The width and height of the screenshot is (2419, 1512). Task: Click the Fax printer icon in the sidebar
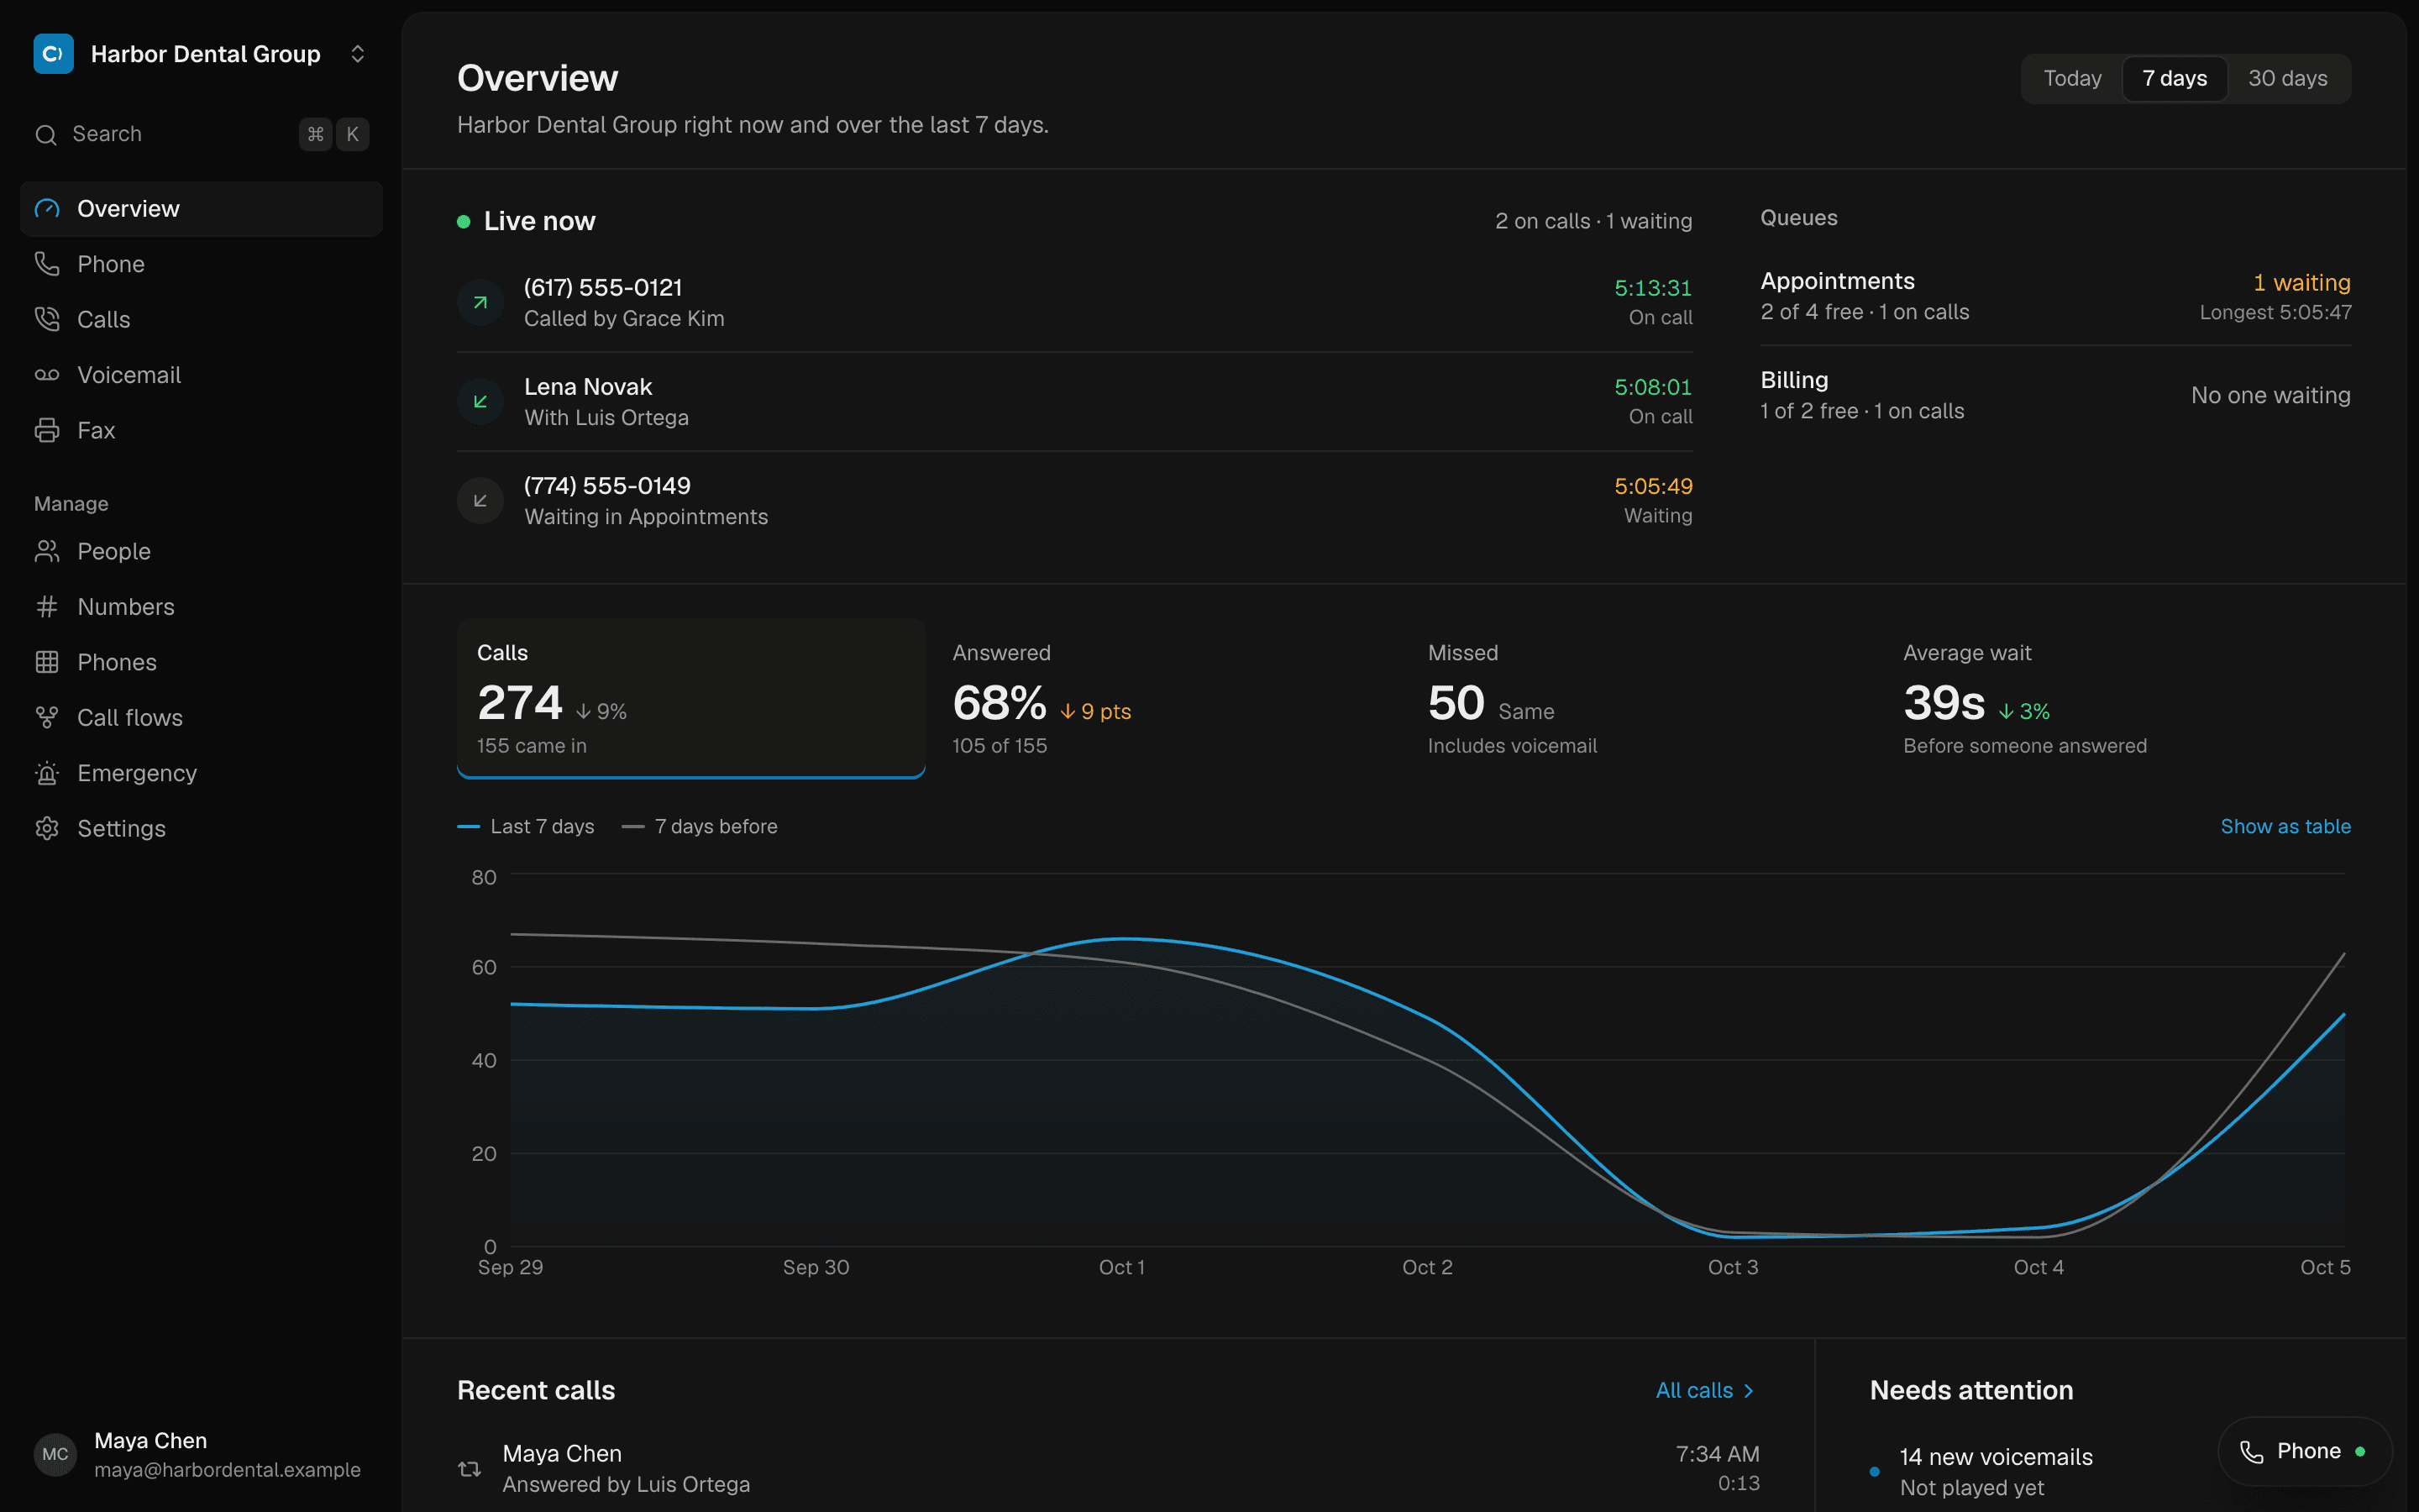click(x=47, y=430)
